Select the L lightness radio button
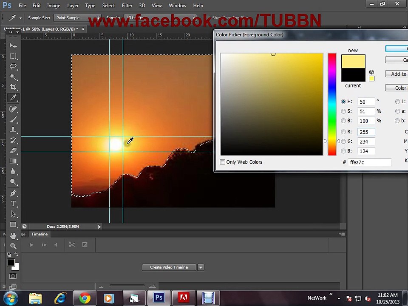This screenshot has height=306, width=408. click(x=398, y=102)
